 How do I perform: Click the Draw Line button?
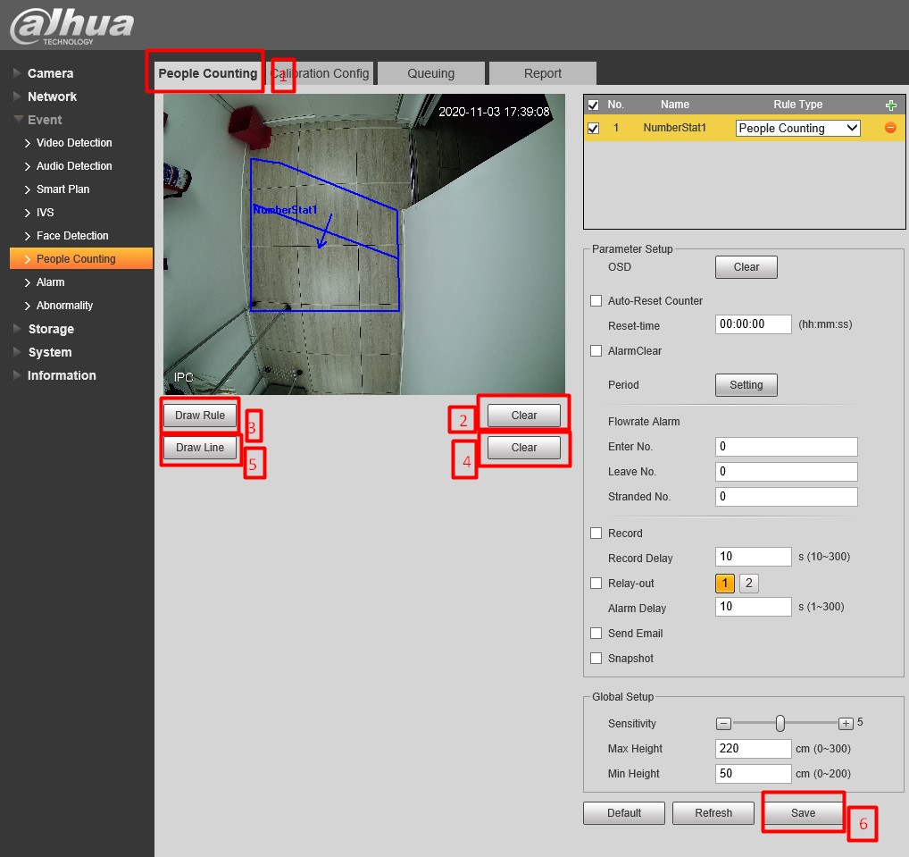[x=200, y=448]
